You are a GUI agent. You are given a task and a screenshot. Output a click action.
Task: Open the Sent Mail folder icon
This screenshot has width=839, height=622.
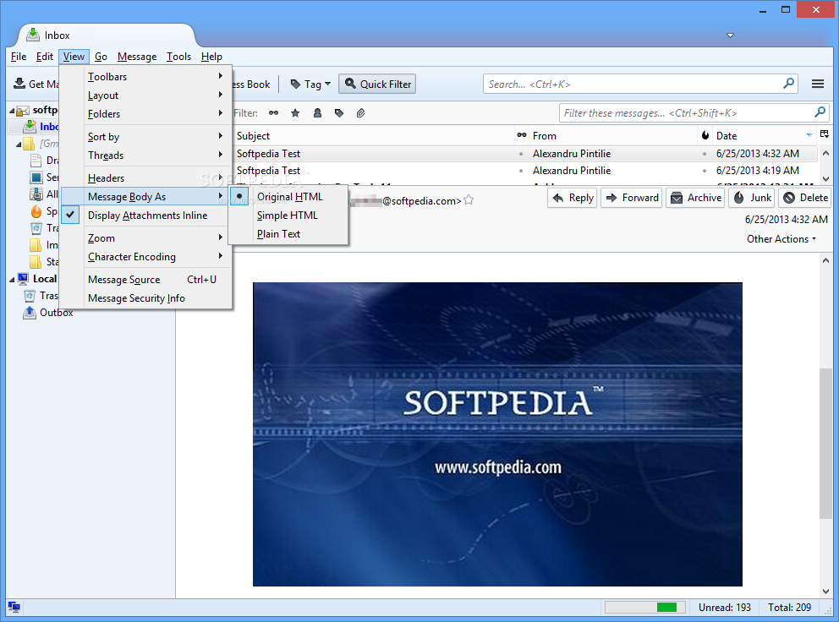[x=36, y=177]
